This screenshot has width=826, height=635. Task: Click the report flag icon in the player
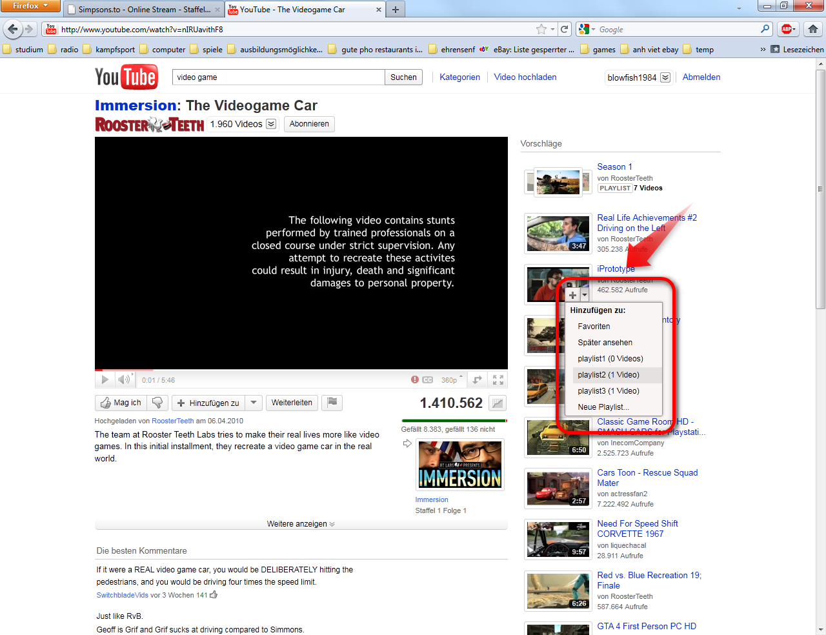pos(414,379)
